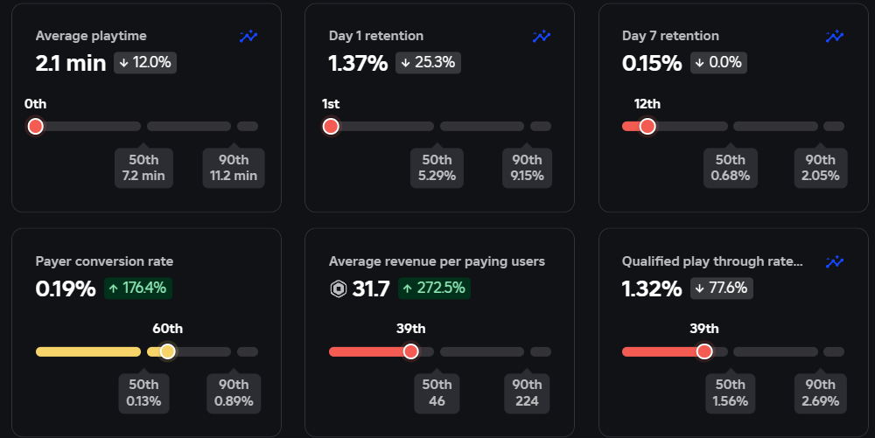Click the yellow 60th percentile marker

pyautogui.click(x=168, y=352)
